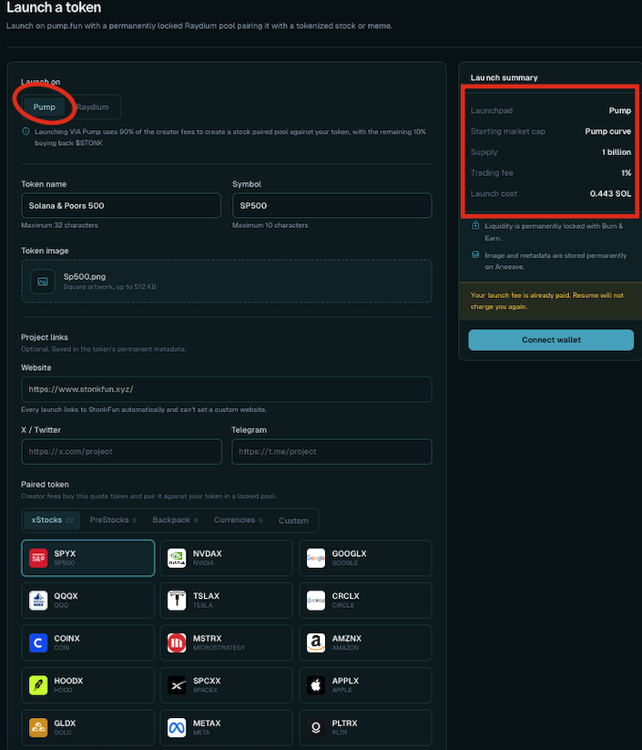This screenshot has height=750, width=642.
Task: Choose the APPLX ticker label
Action: 345,681
